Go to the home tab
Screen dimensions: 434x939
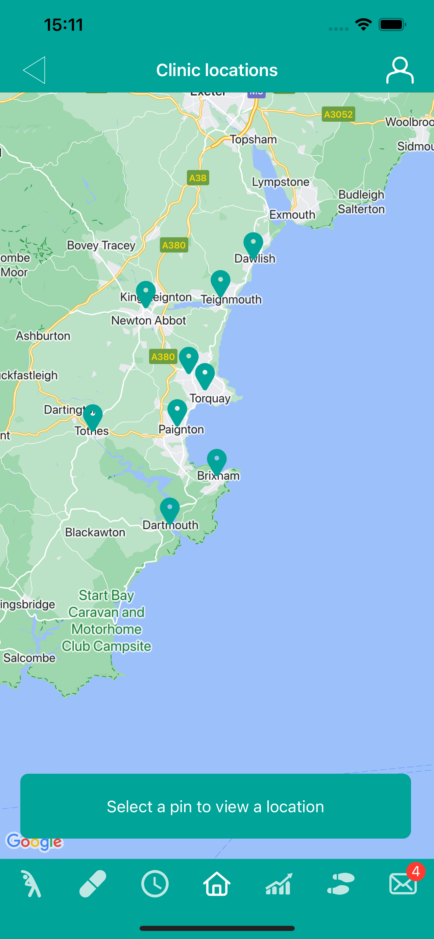(217, 884)
